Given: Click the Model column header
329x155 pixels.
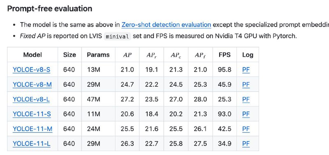Looking at the screenshot, I should click(x=32, y=55).
